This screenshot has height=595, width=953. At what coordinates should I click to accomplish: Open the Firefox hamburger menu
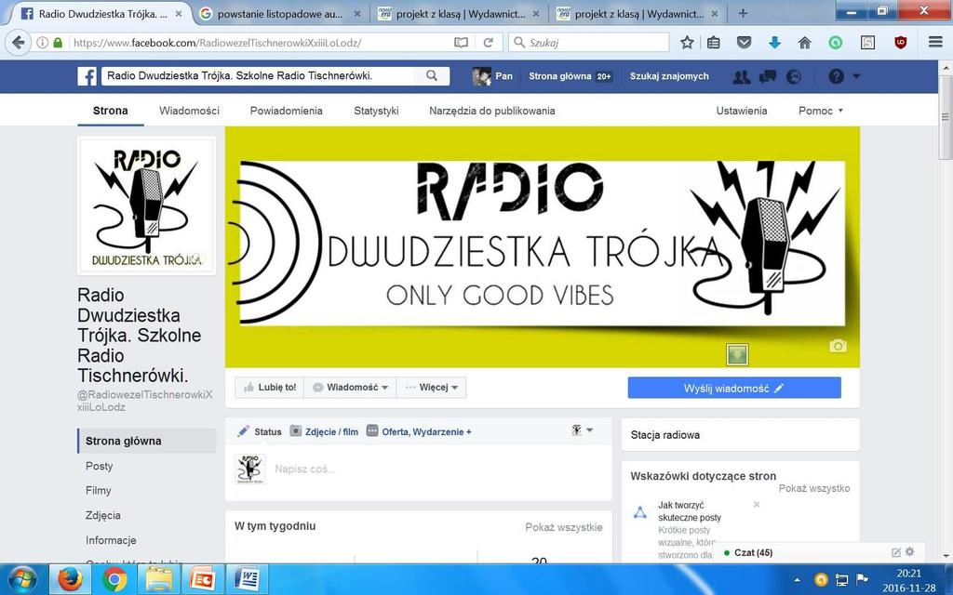(936, 42)
